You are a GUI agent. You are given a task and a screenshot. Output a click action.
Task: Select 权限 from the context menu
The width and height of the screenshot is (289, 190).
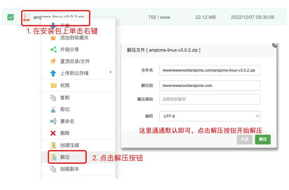coord(65,85)
